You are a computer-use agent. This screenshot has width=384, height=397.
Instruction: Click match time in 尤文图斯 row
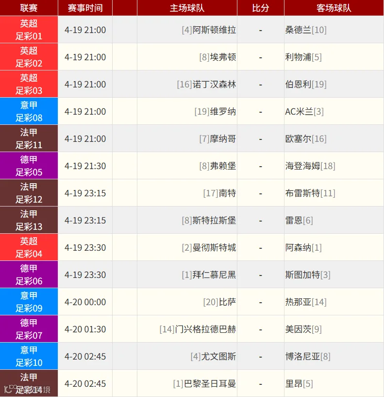(x=85, y=357)
